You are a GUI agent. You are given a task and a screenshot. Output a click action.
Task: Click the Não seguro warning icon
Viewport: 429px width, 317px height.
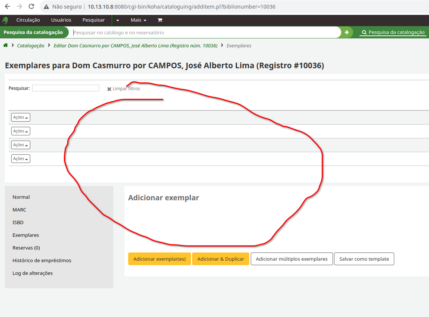point(46,7)
